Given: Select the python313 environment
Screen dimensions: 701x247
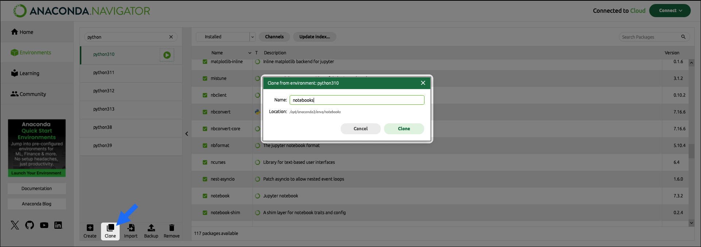Looking at the screenshot, I should (131, 109).
